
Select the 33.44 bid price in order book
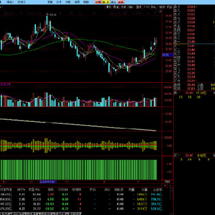[191, 54]
